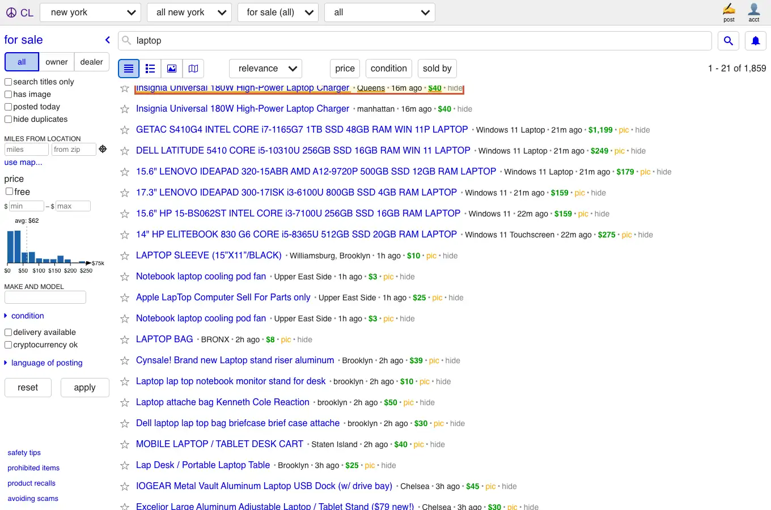Select the all sellers tab
Image resolution: width=771 pixels, height=510 pixels.
click(x=22, y=62)
